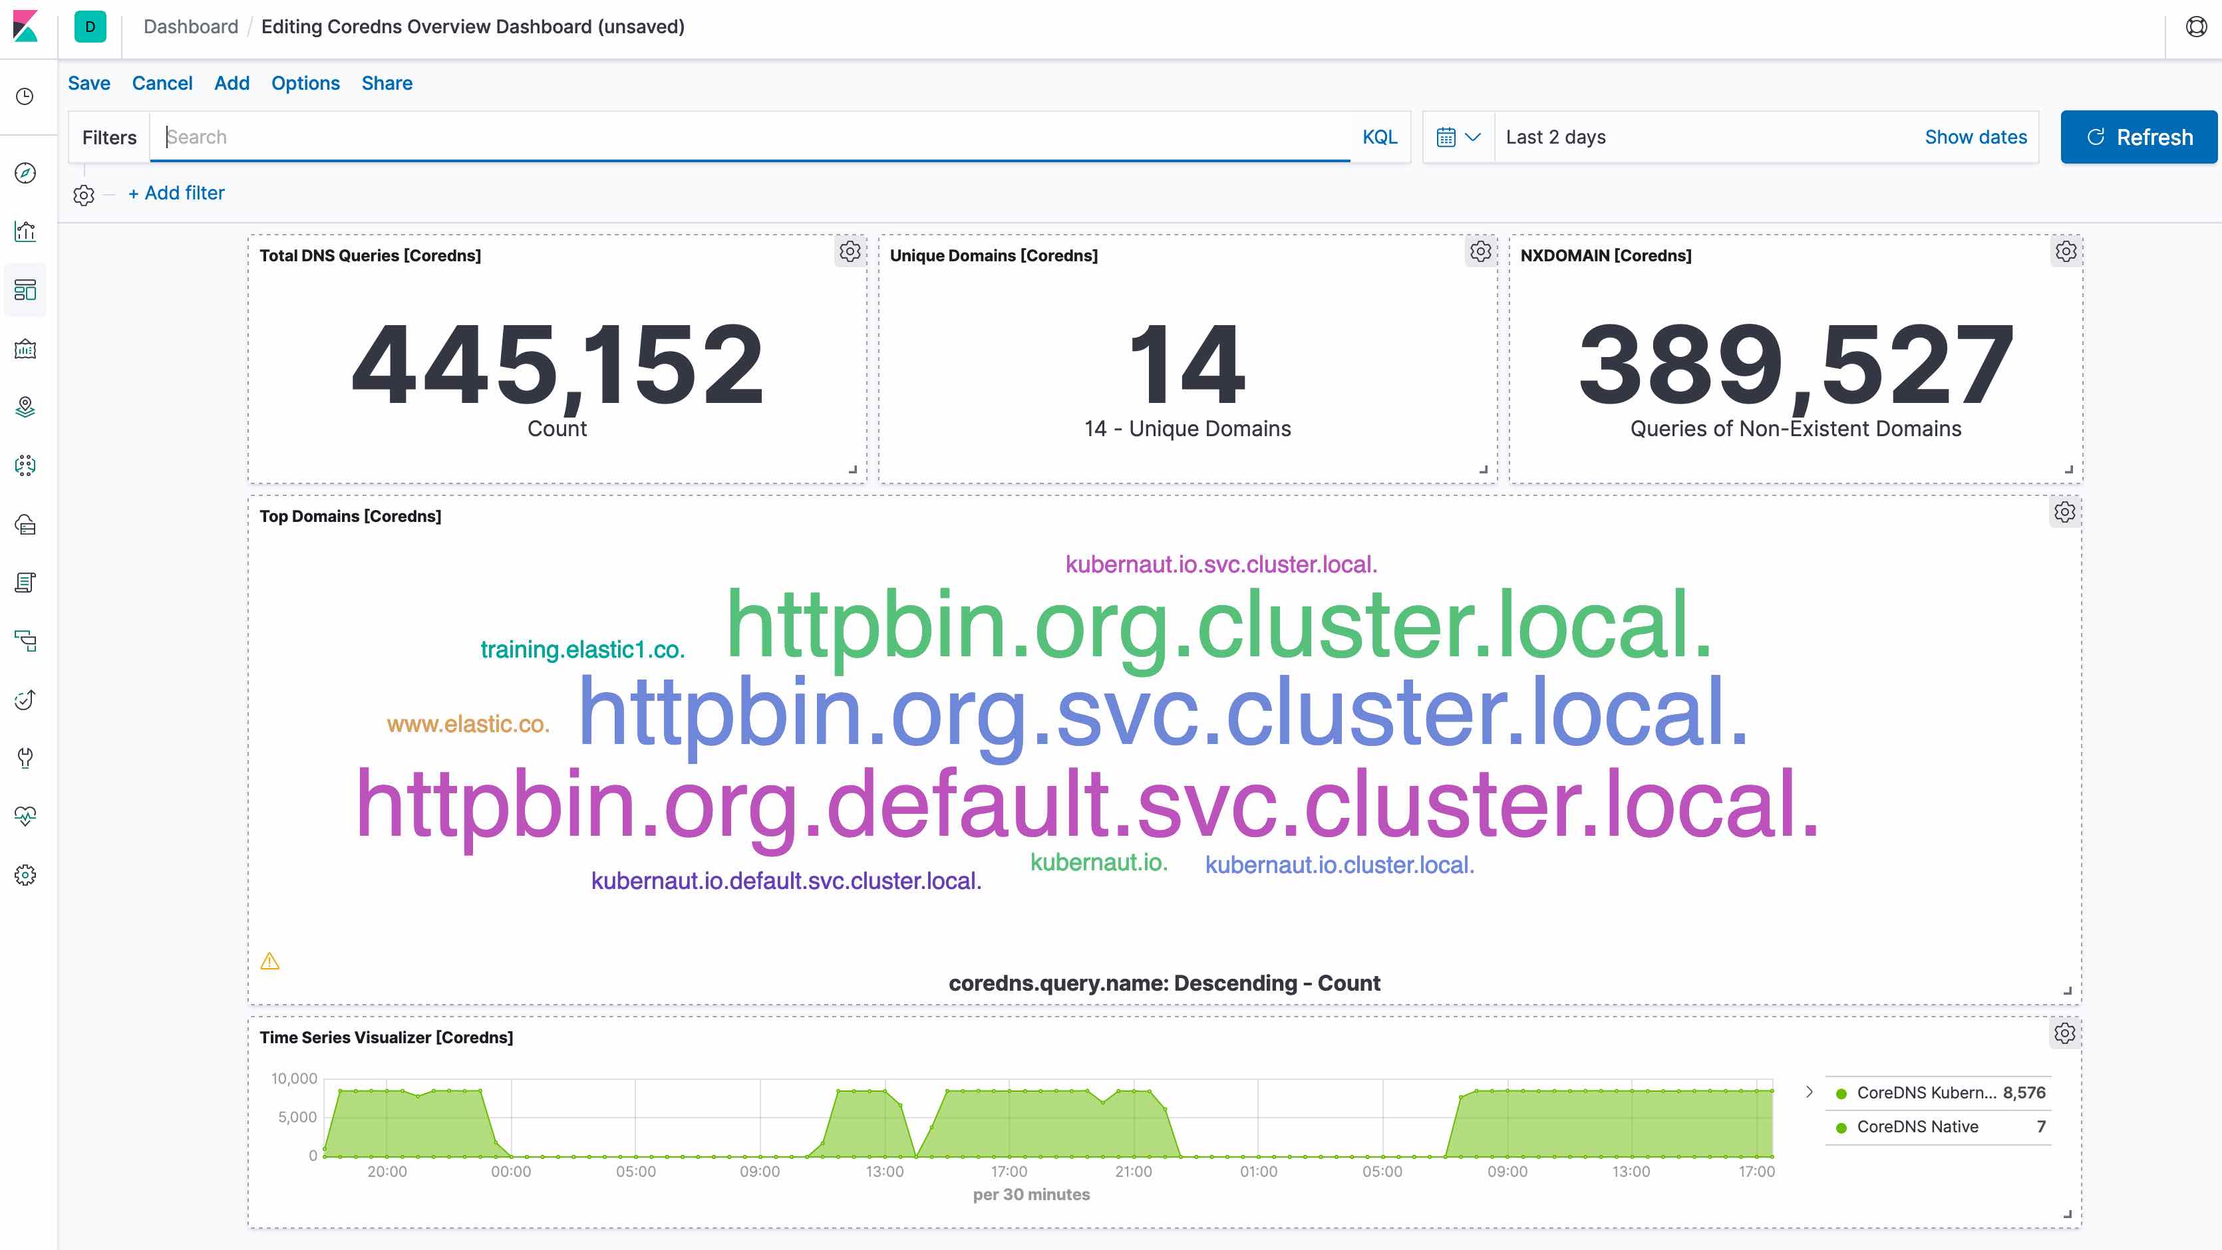Open the Discover app in the sidebar
2222x1250 pixels.
25,172
